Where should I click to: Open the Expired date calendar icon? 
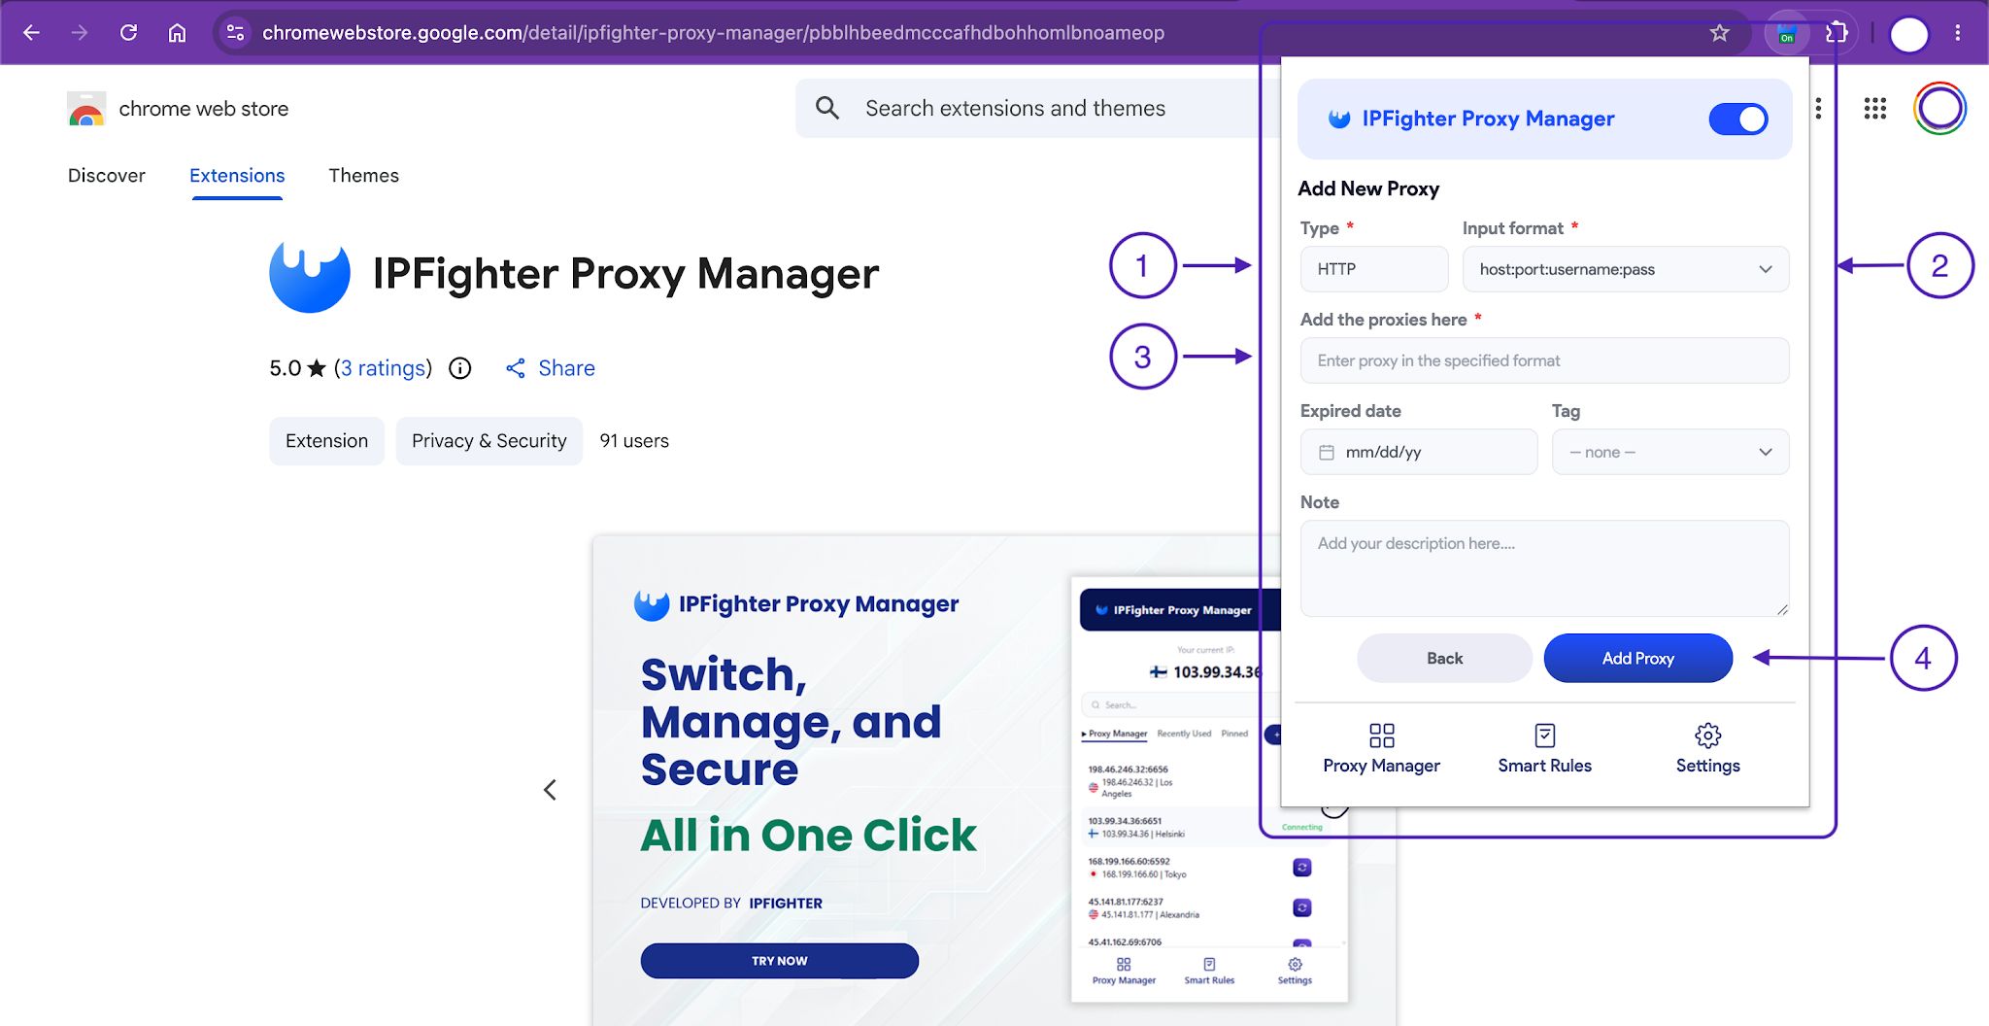coord(1326,452)
